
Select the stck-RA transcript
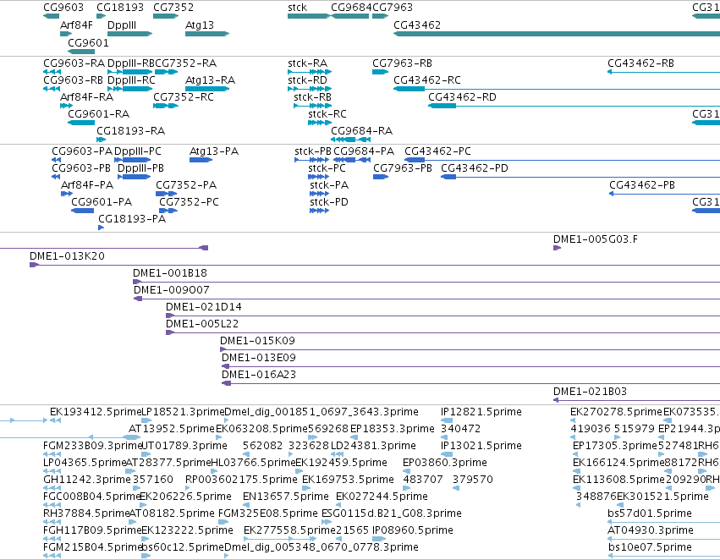click(310, 72)
